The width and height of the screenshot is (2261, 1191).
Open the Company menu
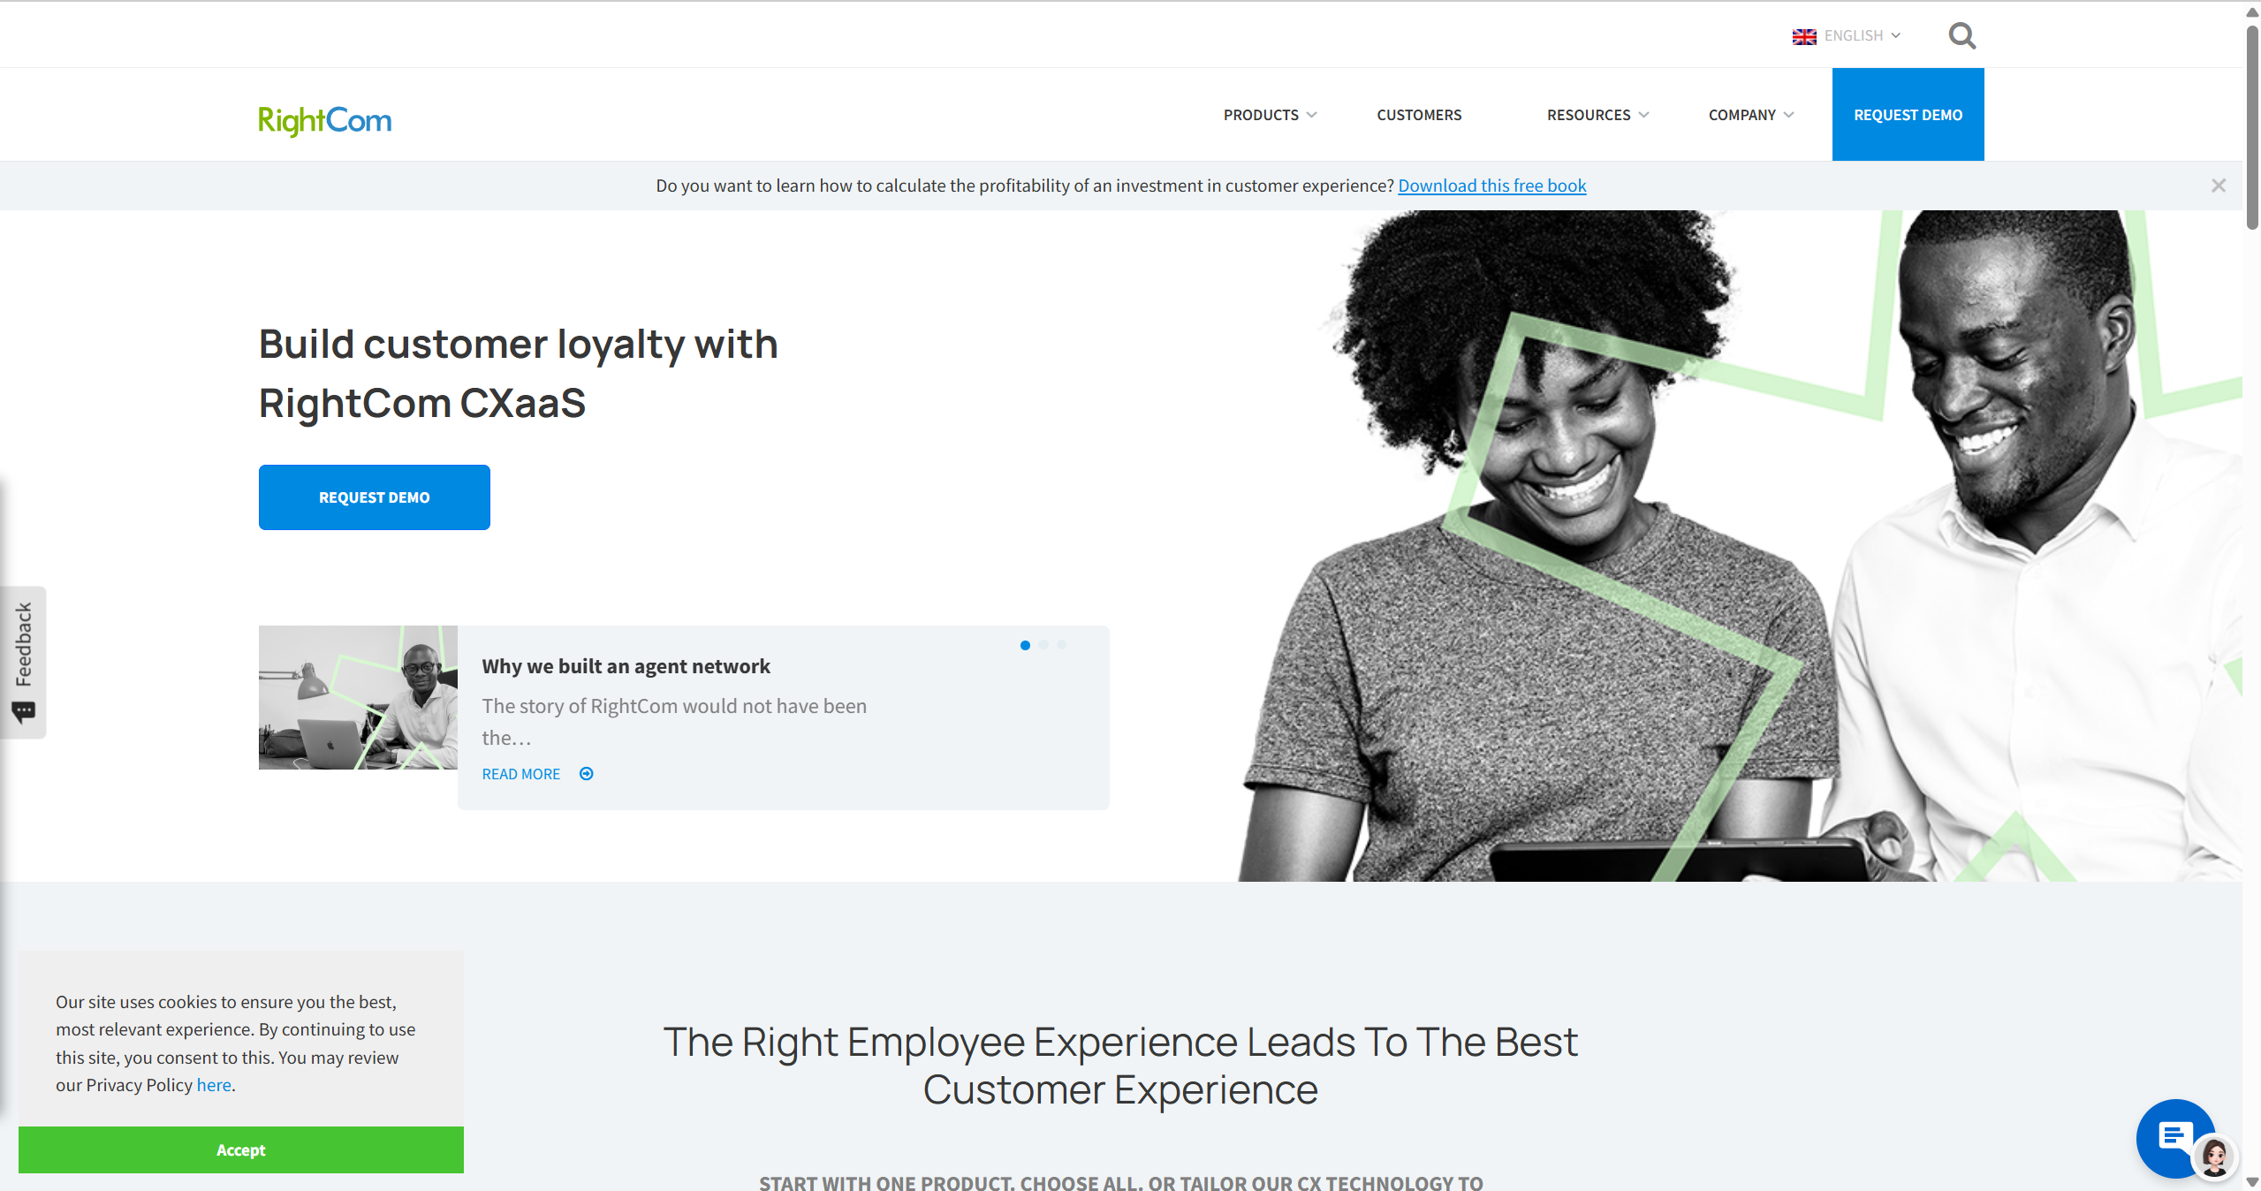click(1750, 115)
